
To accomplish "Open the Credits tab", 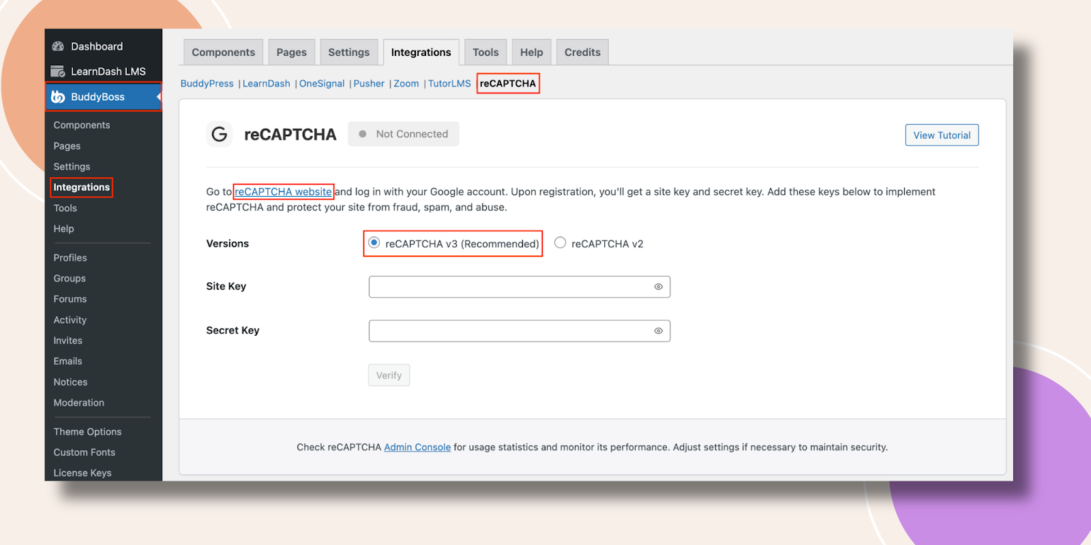I will point(582,52).
